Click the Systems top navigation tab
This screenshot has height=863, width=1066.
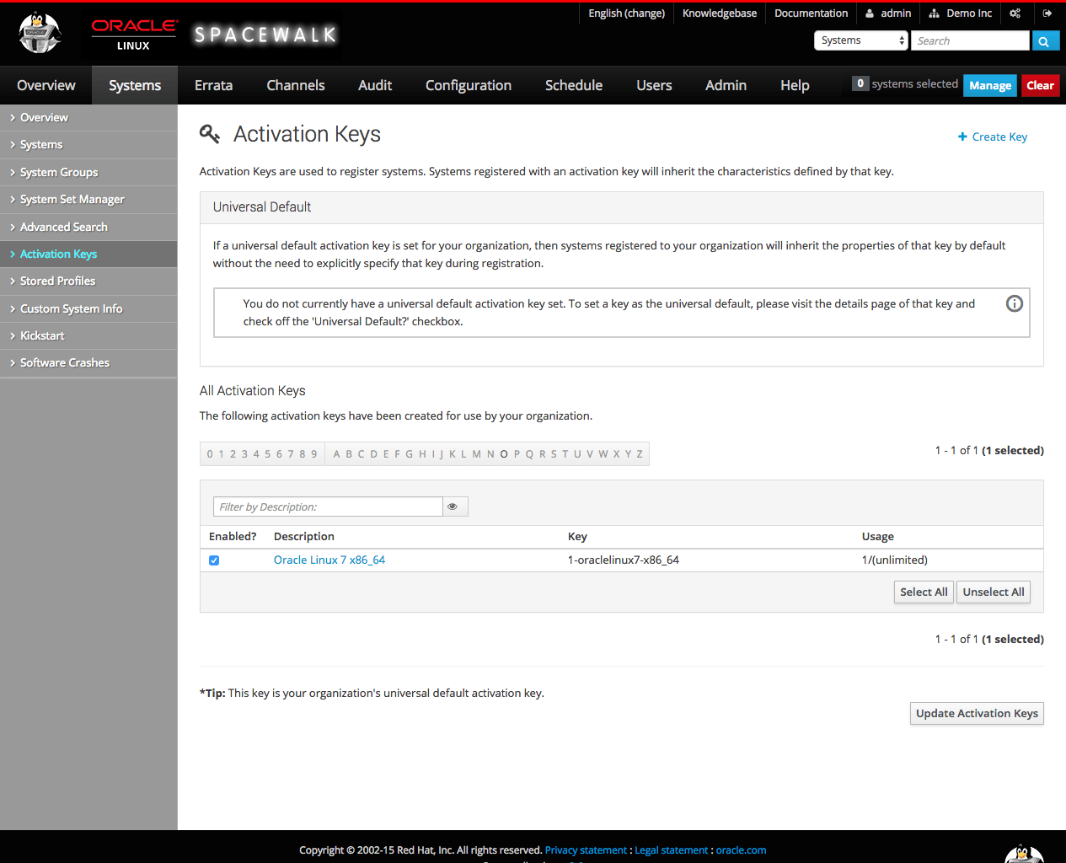pyautogui.click(x=135, y=85)
